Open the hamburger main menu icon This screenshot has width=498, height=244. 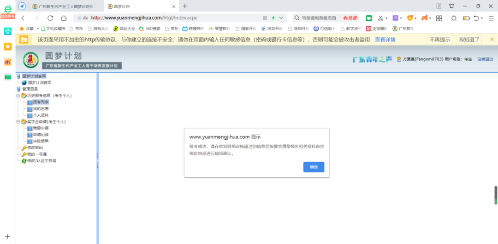pos(491,18)
